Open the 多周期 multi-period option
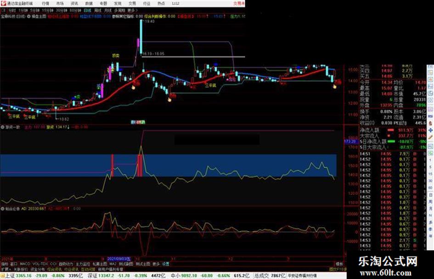The image size is (434, 279). tap(119, 11)
